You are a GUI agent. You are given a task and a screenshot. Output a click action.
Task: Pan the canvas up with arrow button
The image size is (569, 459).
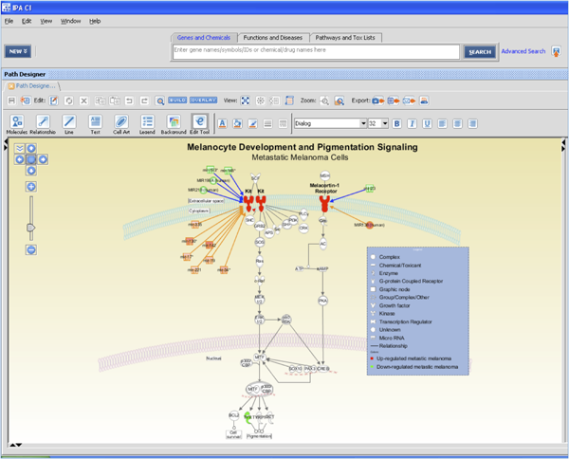(31, 148)
